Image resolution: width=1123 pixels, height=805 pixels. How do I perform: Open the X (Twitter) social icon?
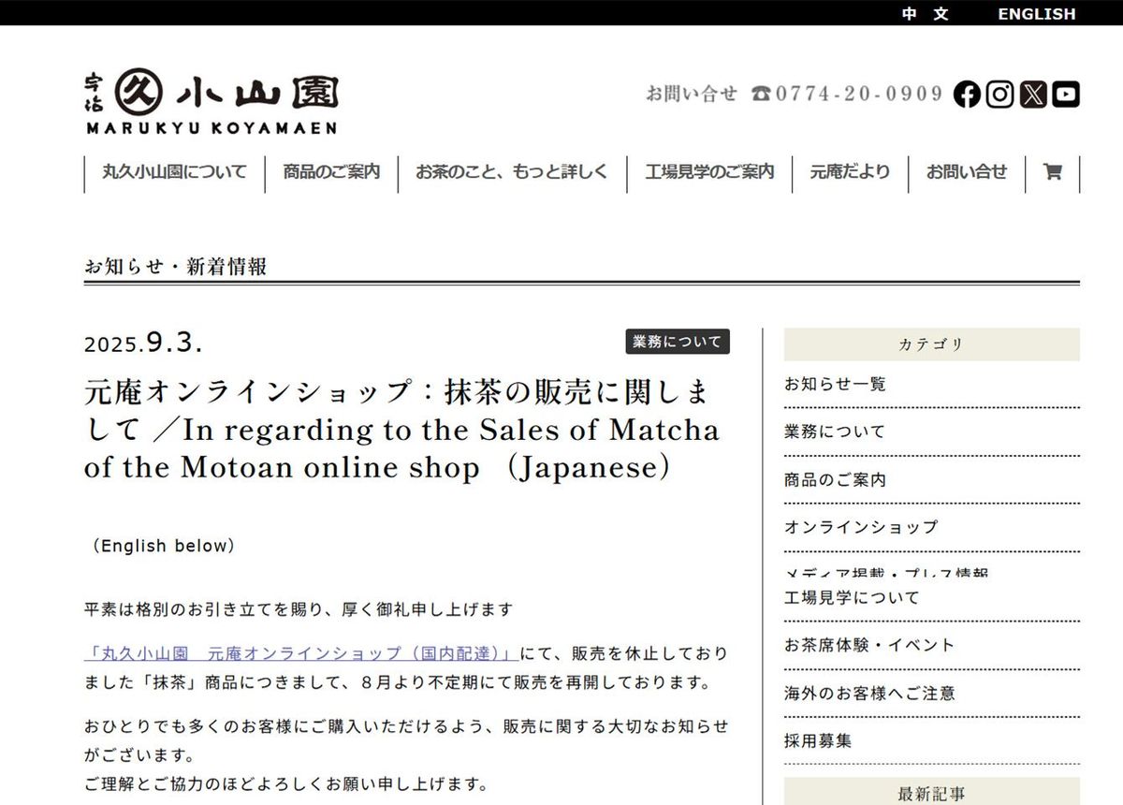1033,95
